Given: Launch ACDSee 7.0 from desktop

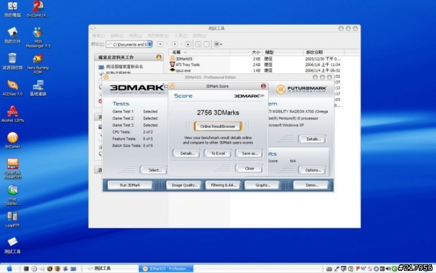Looking at the screenshot, I should click(x=12, y=88).
